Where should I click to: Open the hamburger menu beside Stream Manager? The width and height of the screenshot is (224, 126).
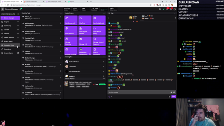pyautogui.click(x=2, y=9)
